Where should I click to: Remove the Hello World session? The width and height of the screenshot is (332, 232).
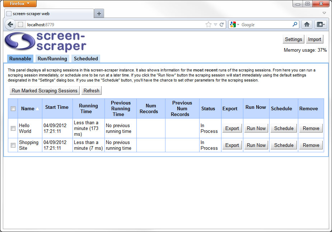311,129
